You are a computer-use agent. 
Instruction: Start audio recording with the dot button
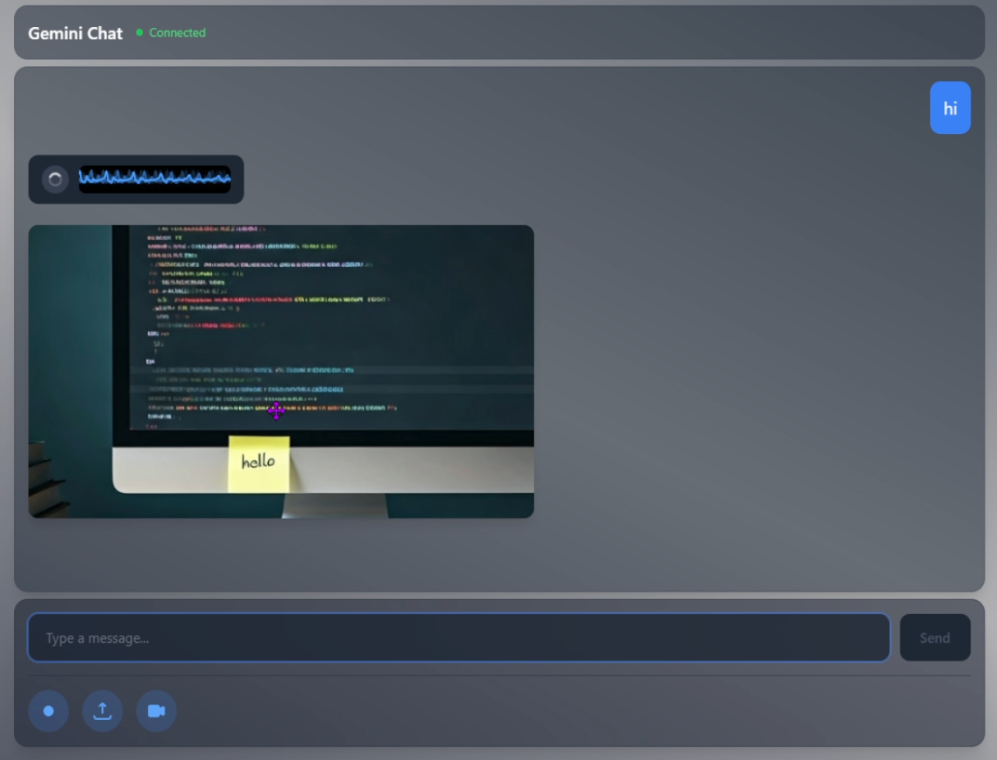[x=48, y=712]
